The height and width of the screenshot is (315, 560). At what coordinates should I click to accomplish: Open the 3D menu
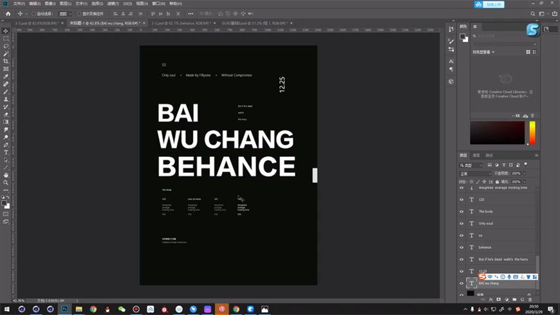tap(127, 4)
